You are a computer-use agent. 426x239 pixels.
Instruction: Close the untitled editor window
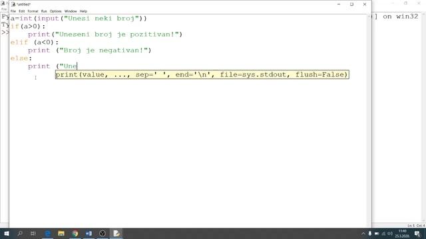pos(365,5)
